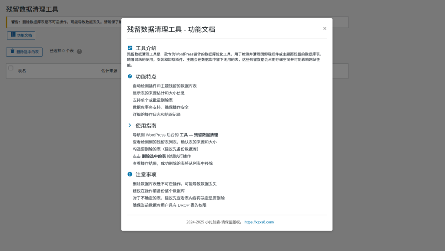The width and height of the screenshot is (445, 251).
Task: Open the 功能文档 documentation dialog
Action: (21, 36)
